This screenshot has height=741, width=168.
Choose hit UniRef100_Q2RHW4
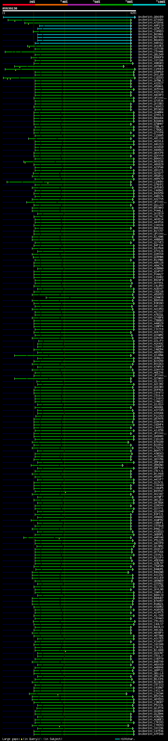150,257
